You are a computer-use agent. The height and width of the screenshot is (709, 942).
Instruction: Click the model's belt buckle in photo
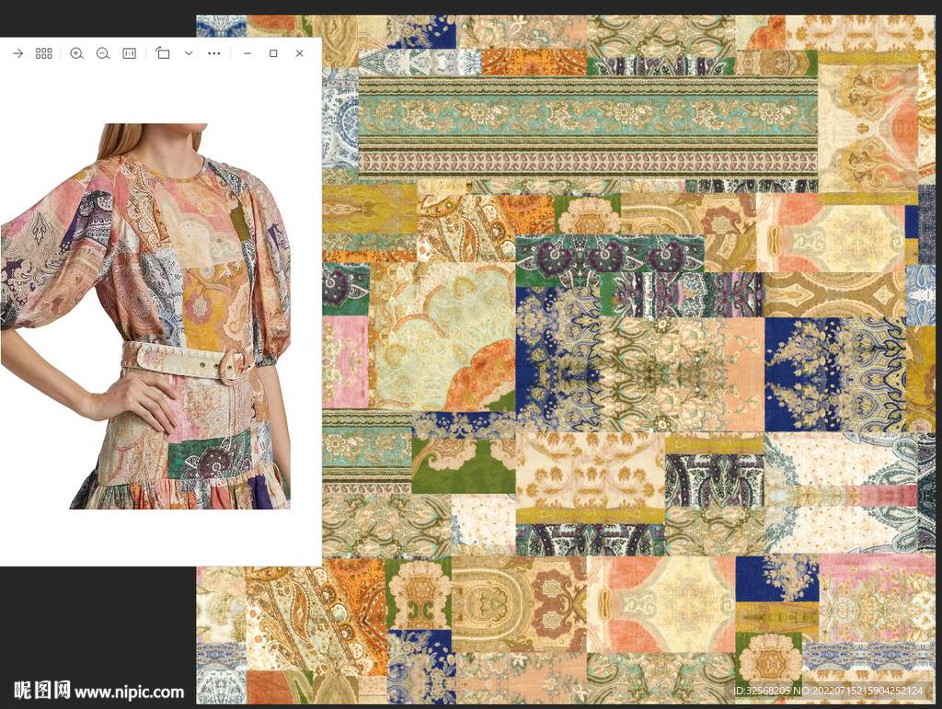235,366
